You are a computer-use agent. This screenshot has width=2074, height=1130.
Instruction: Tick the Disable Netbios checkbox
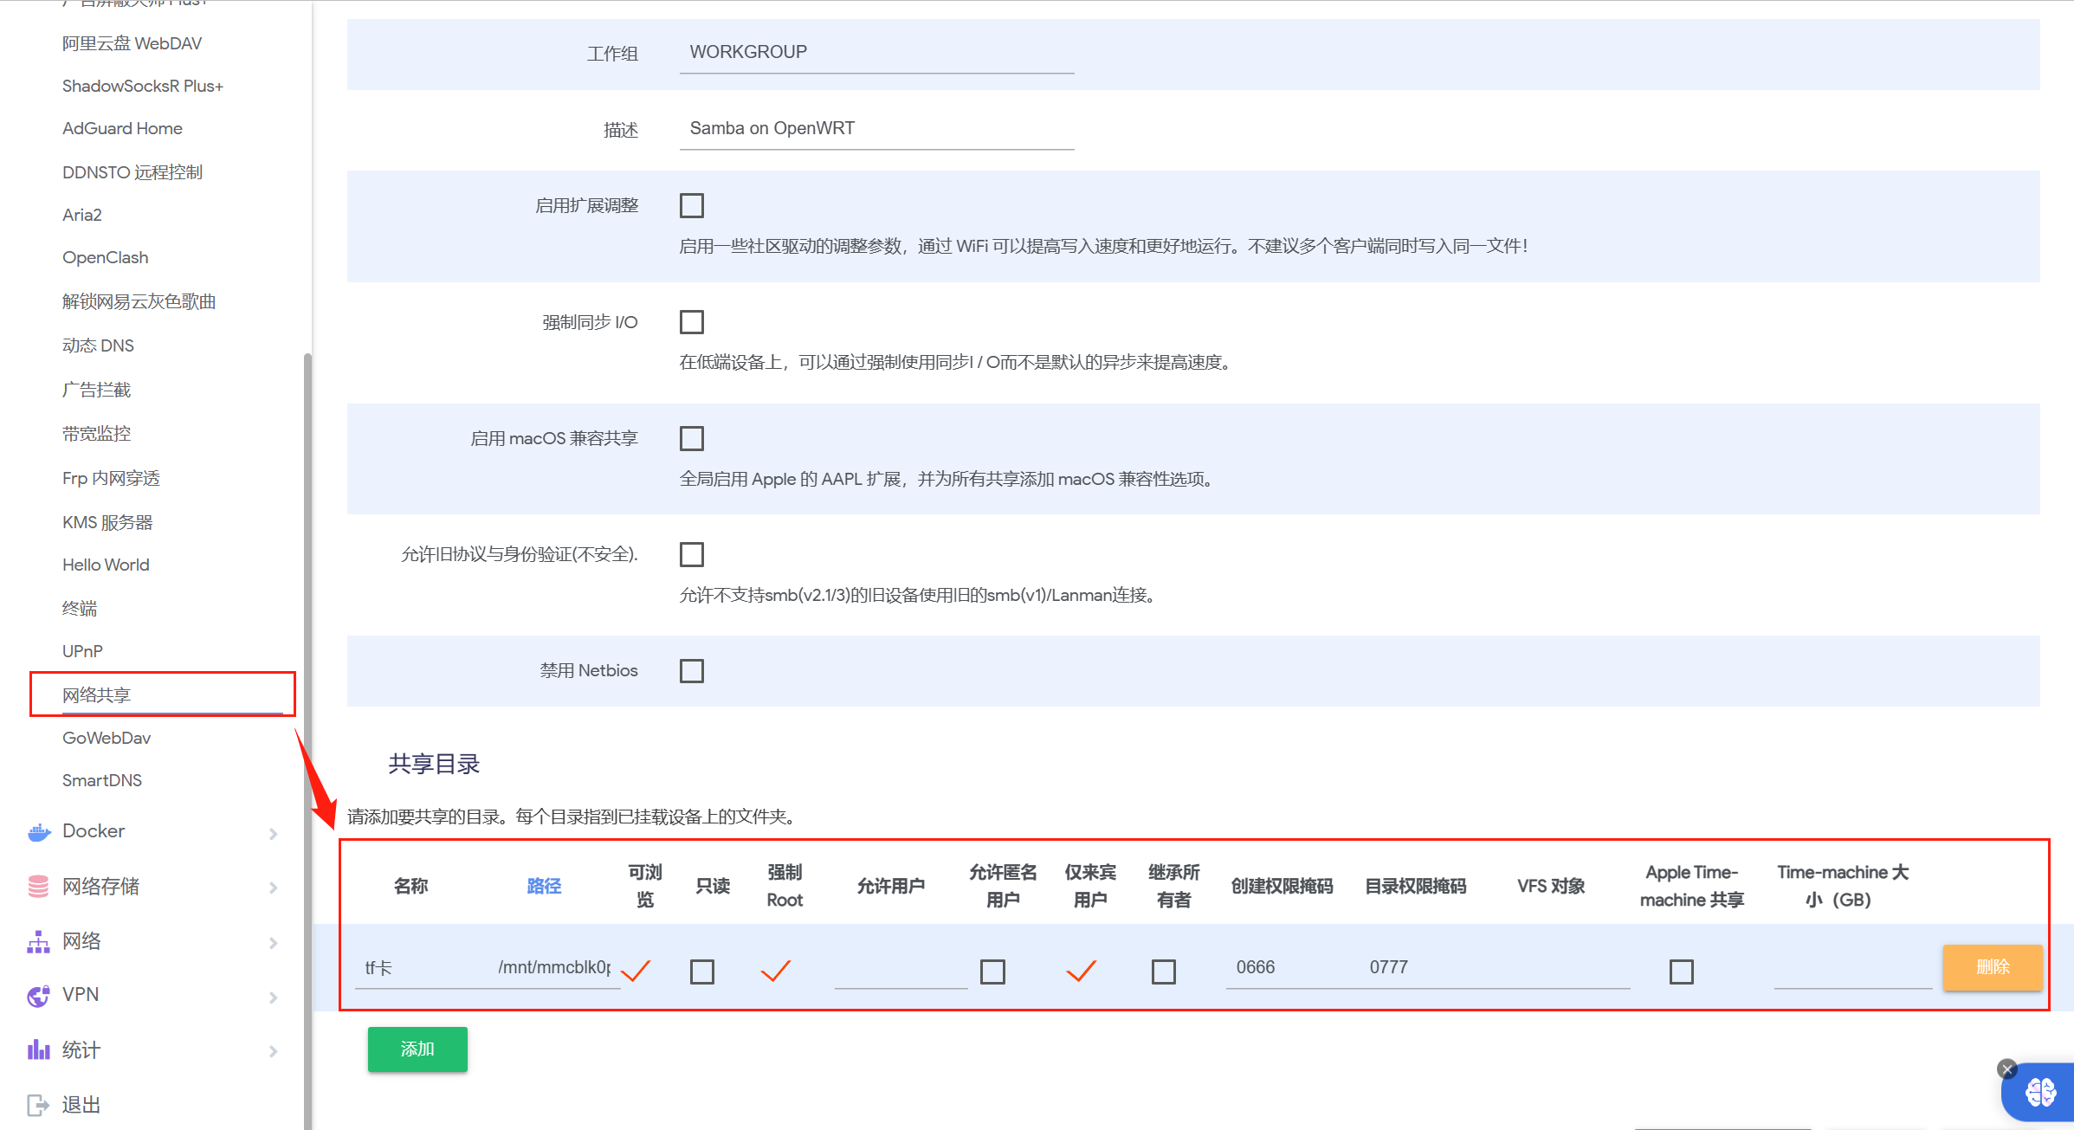(692, 671)
